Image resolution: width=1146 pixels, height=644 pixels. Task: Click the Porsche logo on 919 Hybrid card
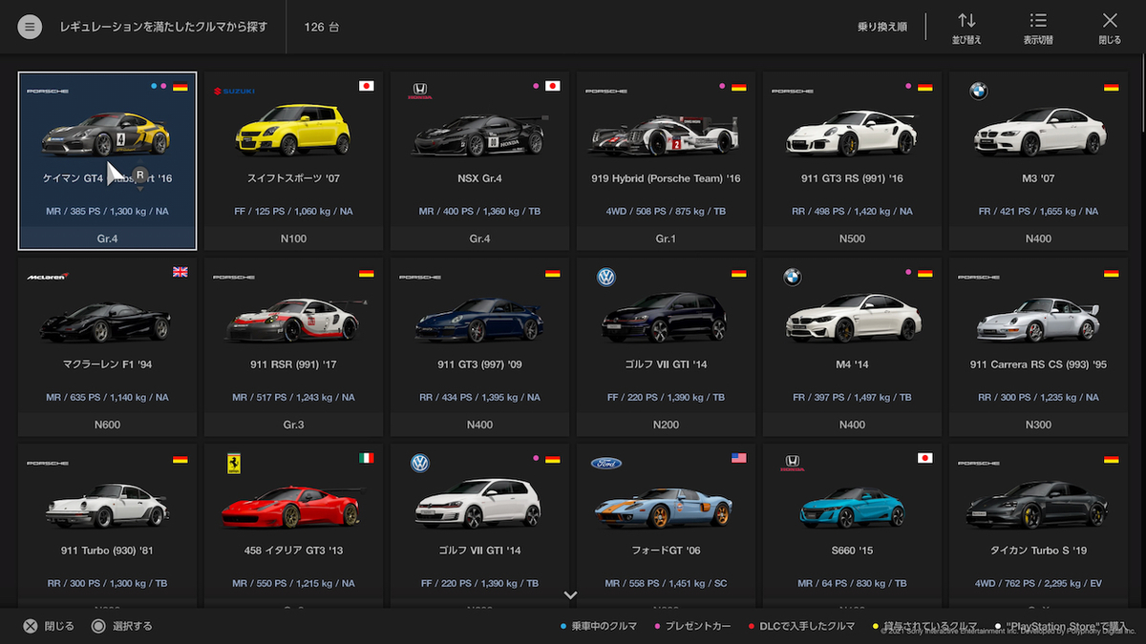click(605, 91)
